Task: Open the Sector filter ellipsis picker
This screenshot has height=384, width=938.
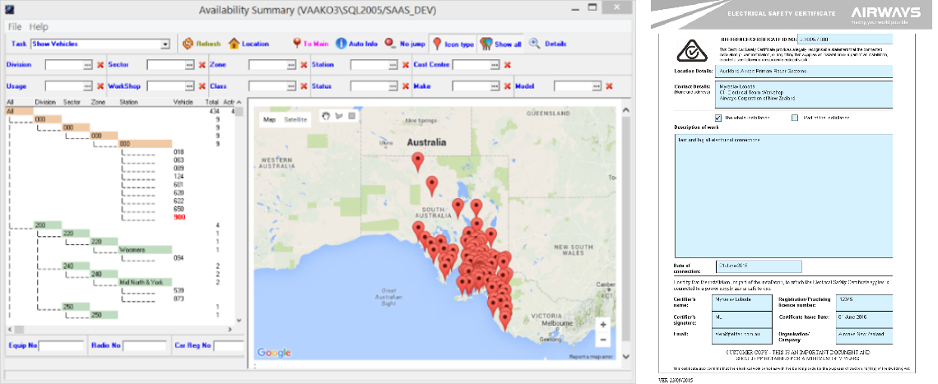Action: [189, 65]
